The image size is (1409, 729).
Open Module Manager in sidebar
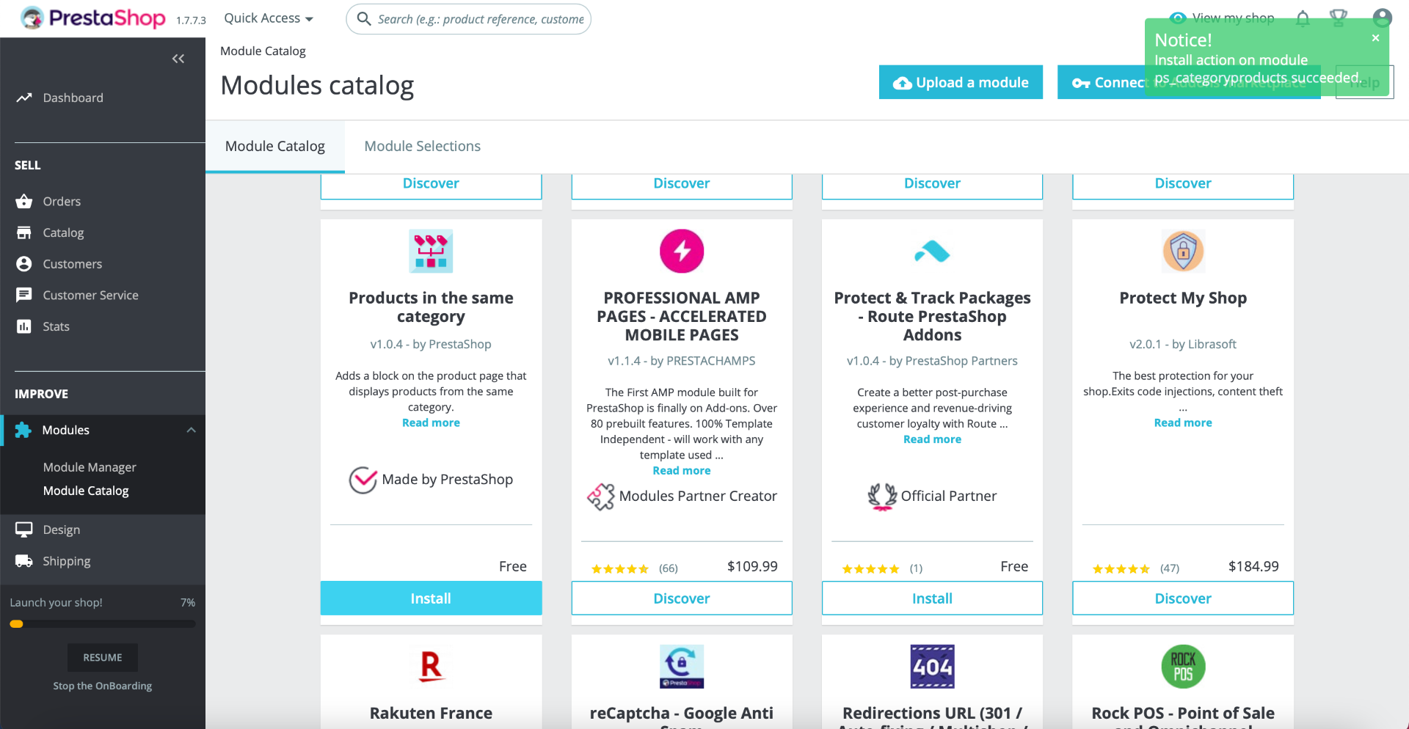90,467
